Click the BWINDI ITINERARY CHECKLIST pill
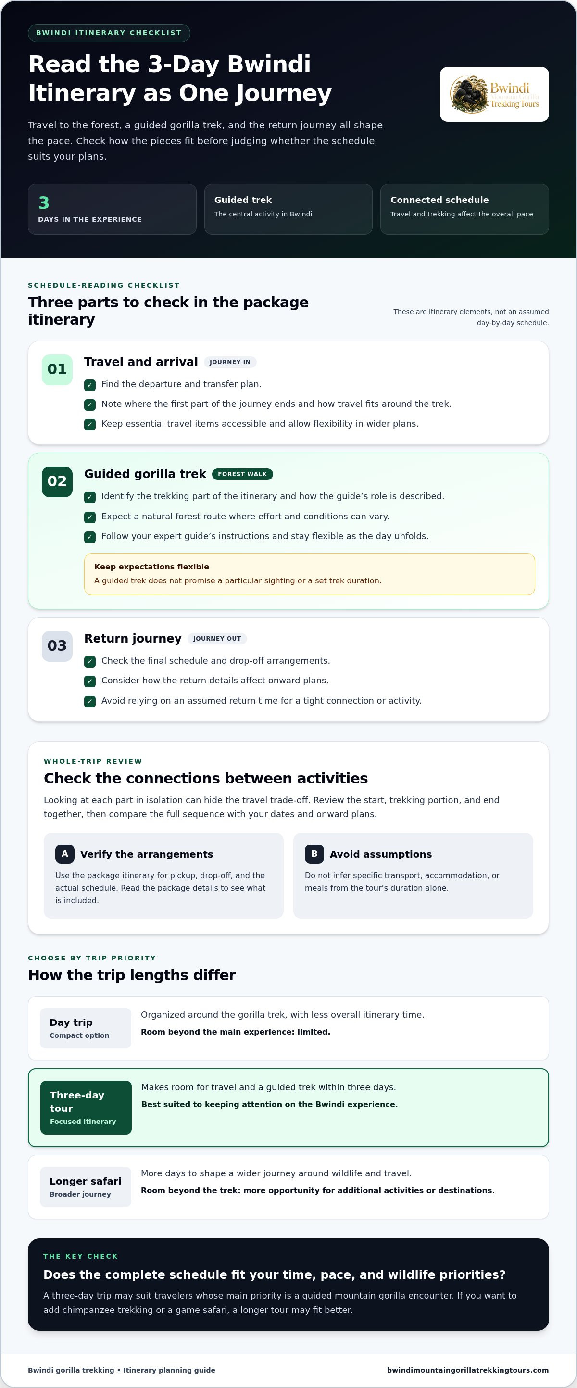 tap(109, 33)
